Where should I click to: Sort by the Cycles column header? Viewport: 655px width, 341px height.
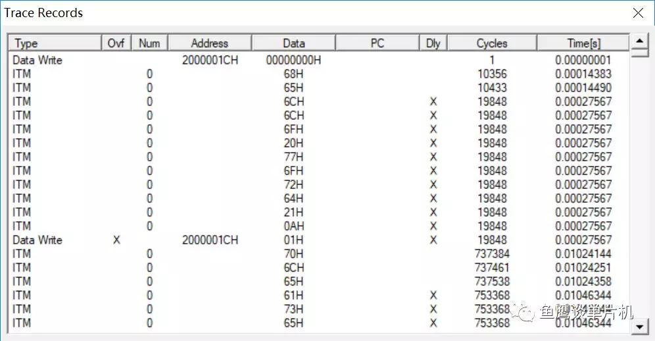[x=492, y=43]
